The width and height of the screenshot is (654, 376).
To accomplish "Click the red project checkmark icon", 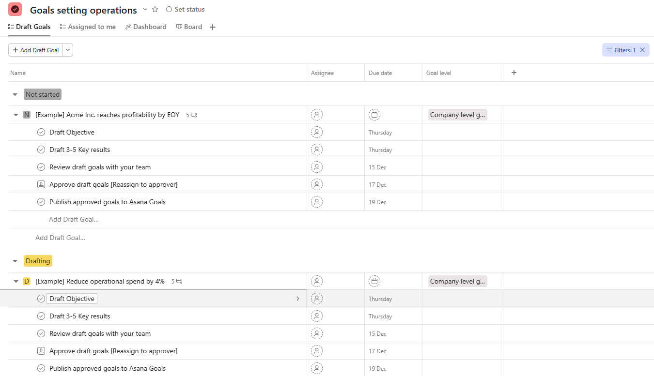I will 15,9.
